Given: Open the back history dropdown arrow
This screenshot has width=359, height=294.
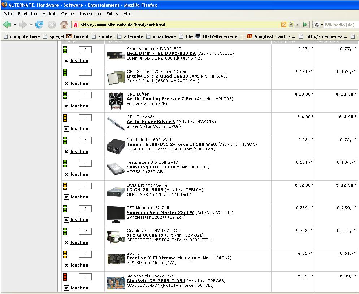Looking at the screenshot, I should [15, 25].
